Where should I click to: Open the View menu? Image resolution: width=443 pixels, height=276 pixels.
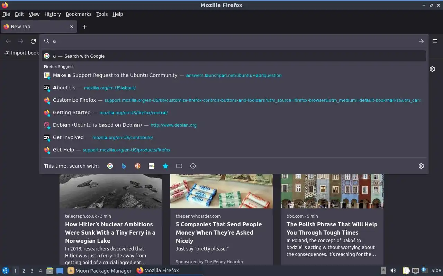tap(34, 14)
